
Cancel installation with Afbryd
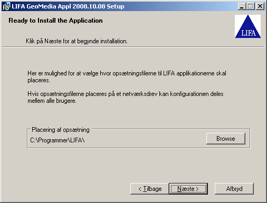[234, 189]
